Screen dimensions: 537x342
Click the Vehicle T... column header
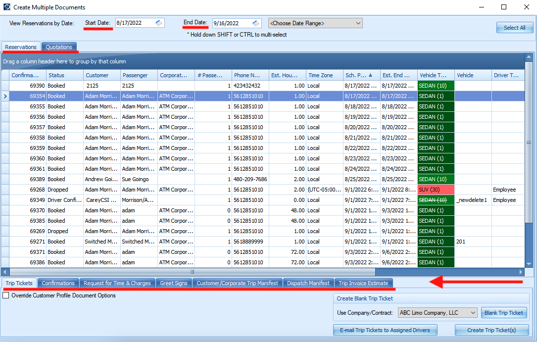tap(436, 75)
